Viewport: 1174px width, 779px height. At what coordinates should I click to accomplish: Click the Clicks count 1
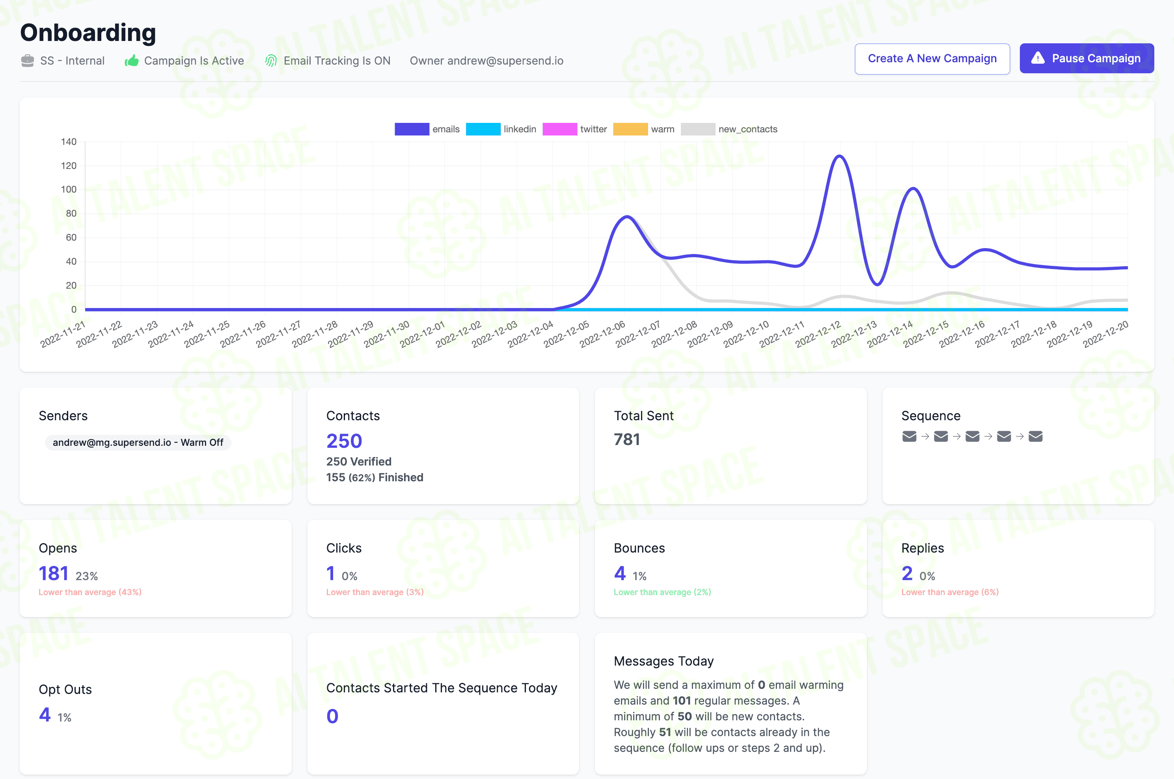pos(330,573)
